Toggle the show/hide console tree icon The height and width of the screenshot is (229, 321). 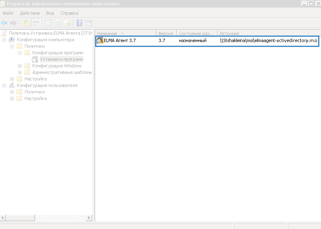36,23
